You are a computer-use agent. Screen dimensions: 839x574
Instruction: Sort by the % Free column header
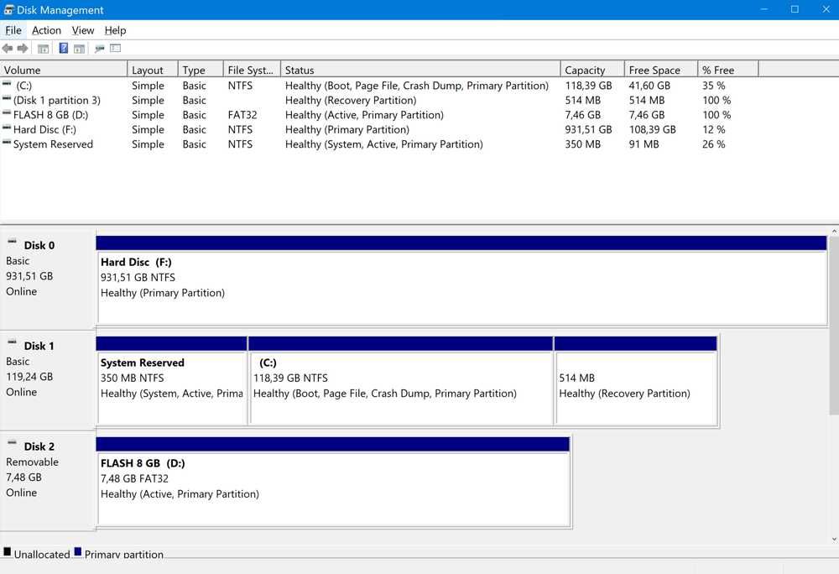pos(727,70)
